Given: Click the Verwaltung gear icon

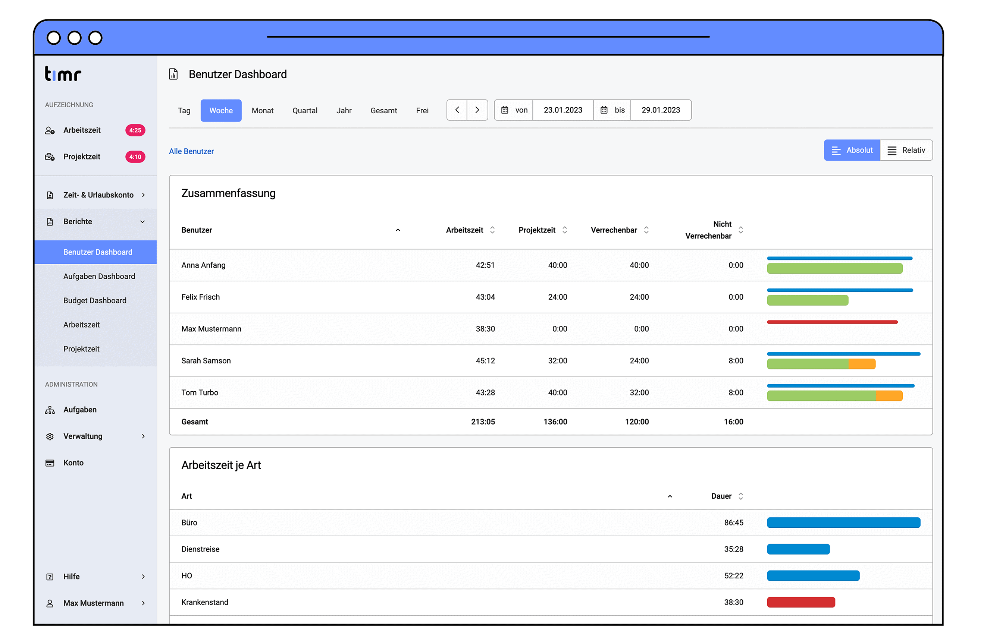Looking at the screenshot, I should pyautogui.click(x=50, y=437).
